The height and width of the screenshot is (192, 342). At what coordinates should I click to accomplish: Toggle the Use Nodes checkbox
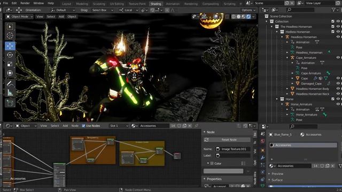point(83,126)
